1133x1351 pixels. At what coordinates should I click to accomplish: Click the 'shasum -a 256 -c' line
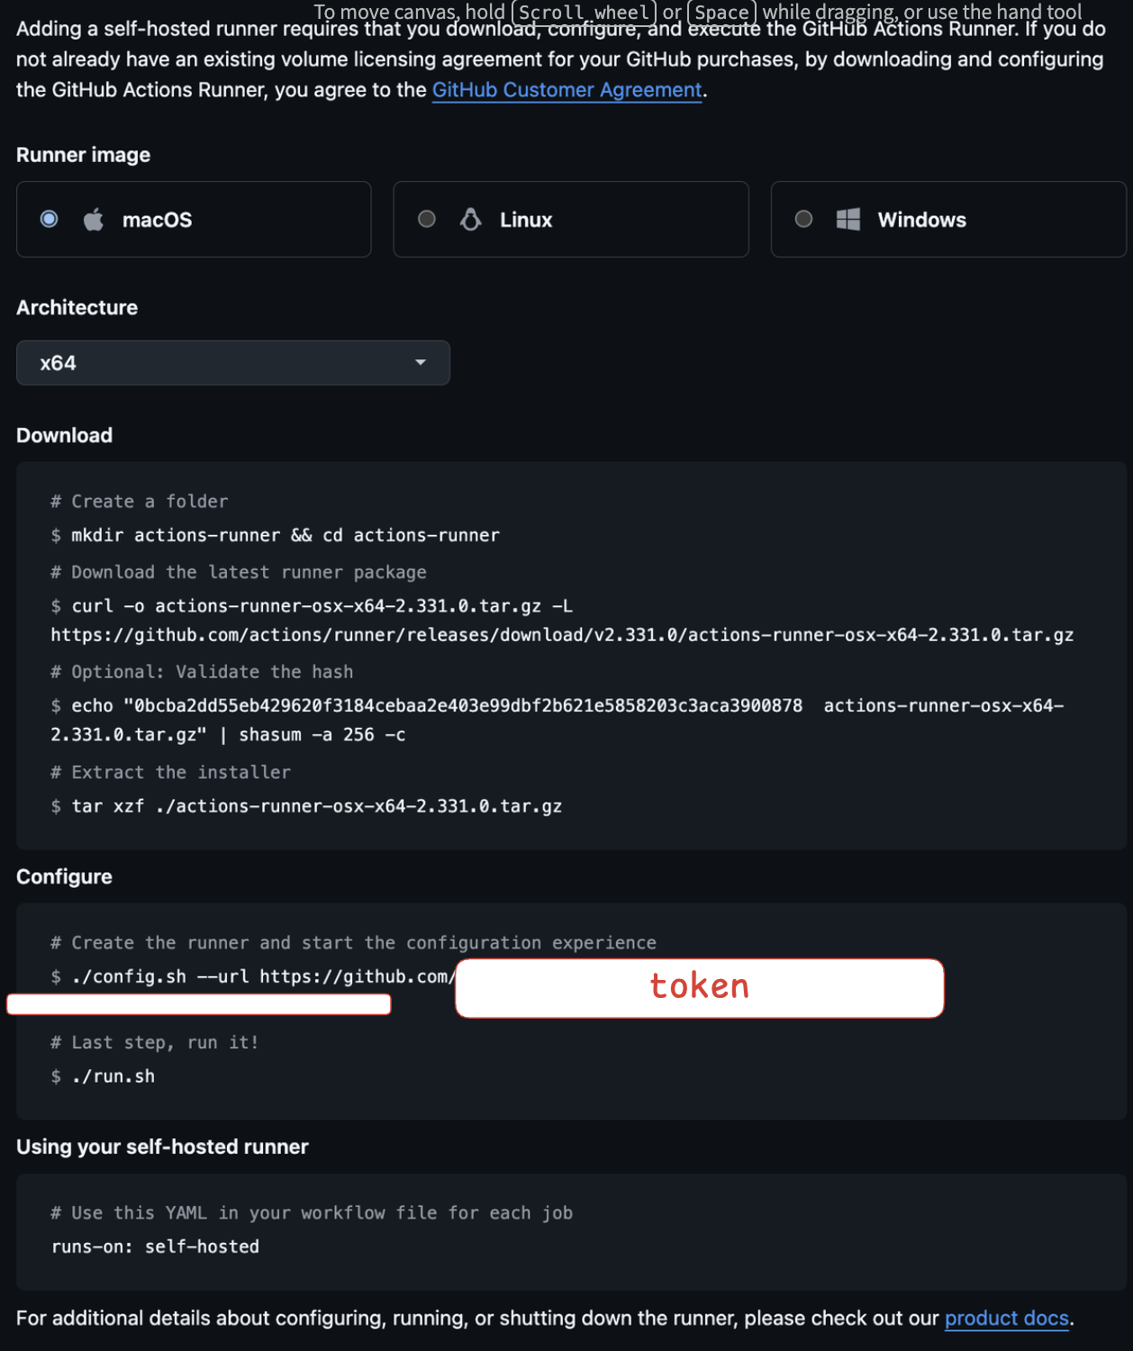pyautogui.click(x=322, y=735)
